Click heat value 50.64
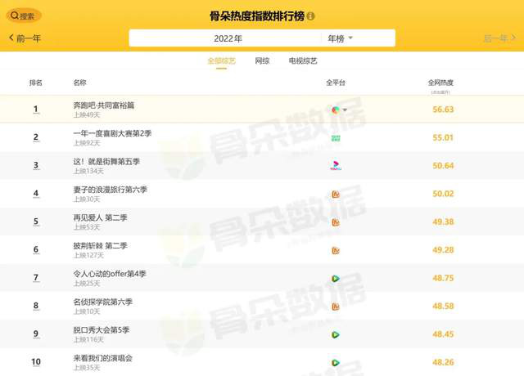Viewport: 524px width, 376px height. point(443,165)
